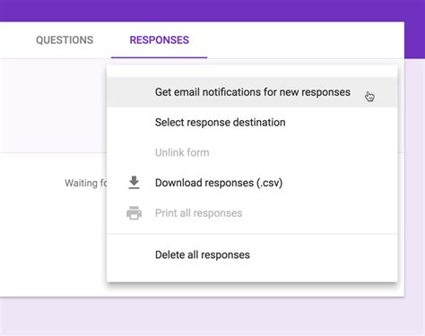Click the download arrow icon
This screenshot has width=425, height=336.
click(134, 182)
